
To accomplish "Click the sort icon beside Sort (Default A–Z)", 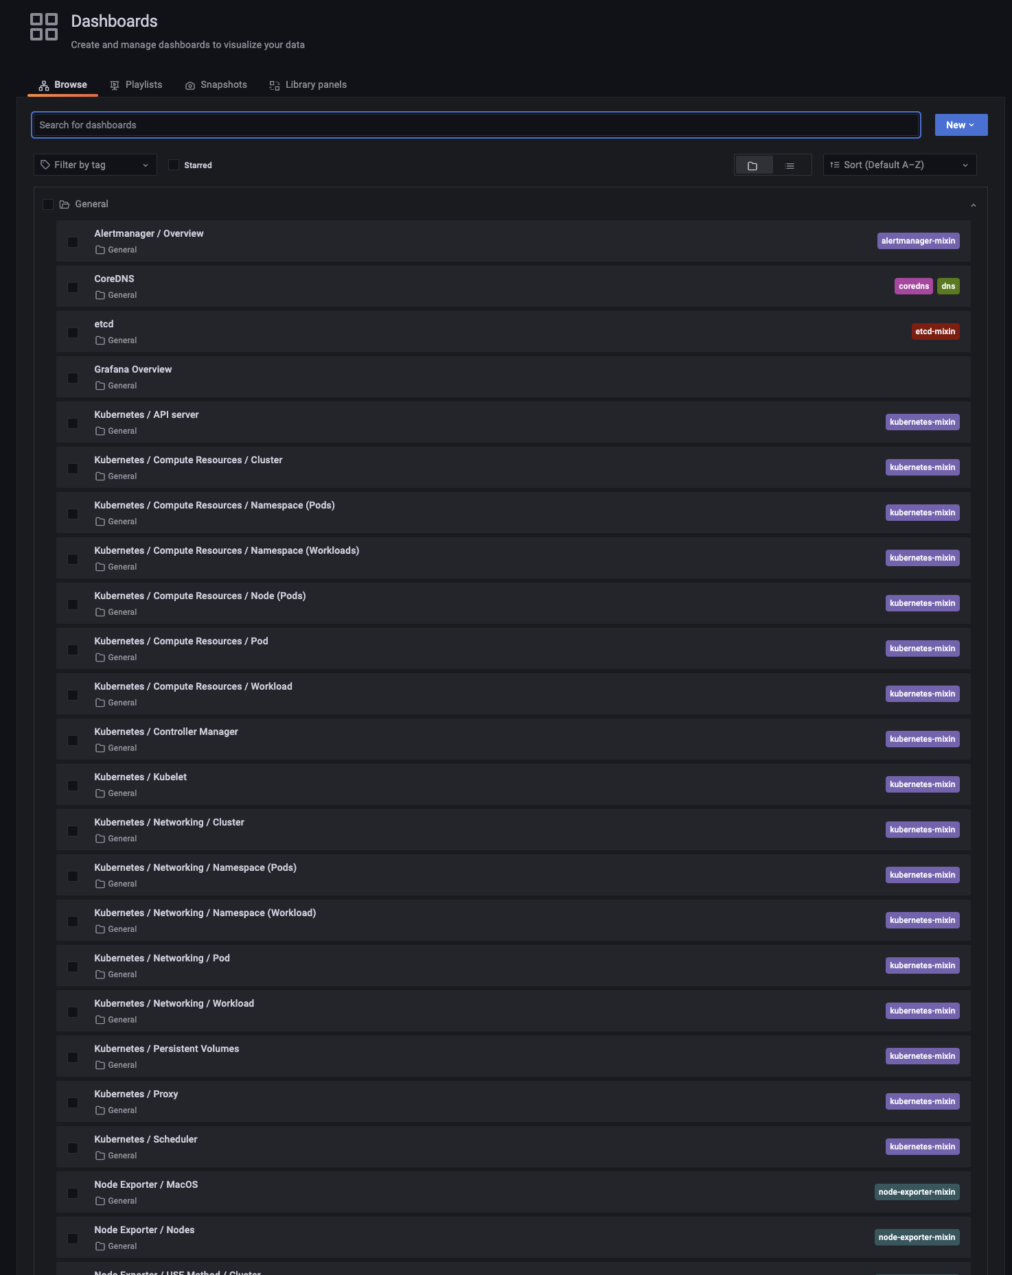I will click(x=835, y=165).
